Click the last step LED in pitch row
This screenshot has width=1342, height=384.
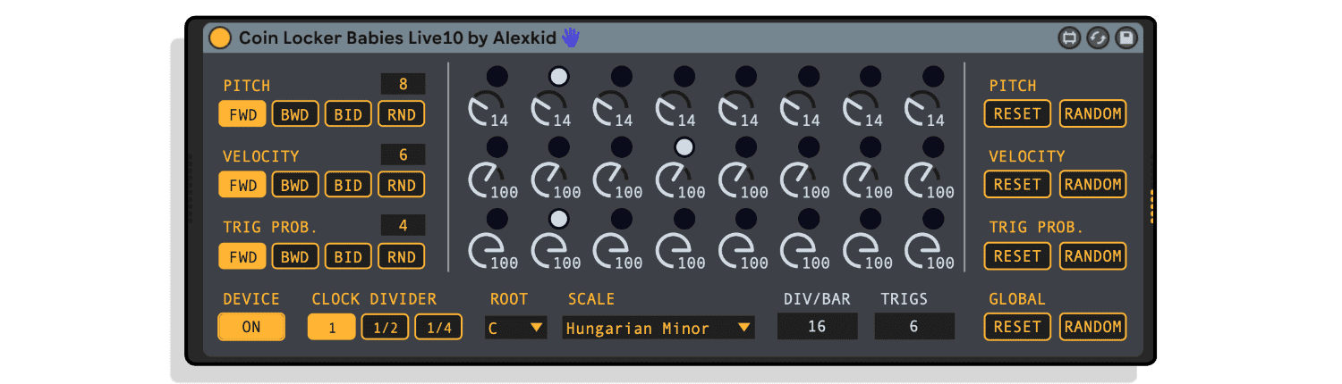click(933, 76)
